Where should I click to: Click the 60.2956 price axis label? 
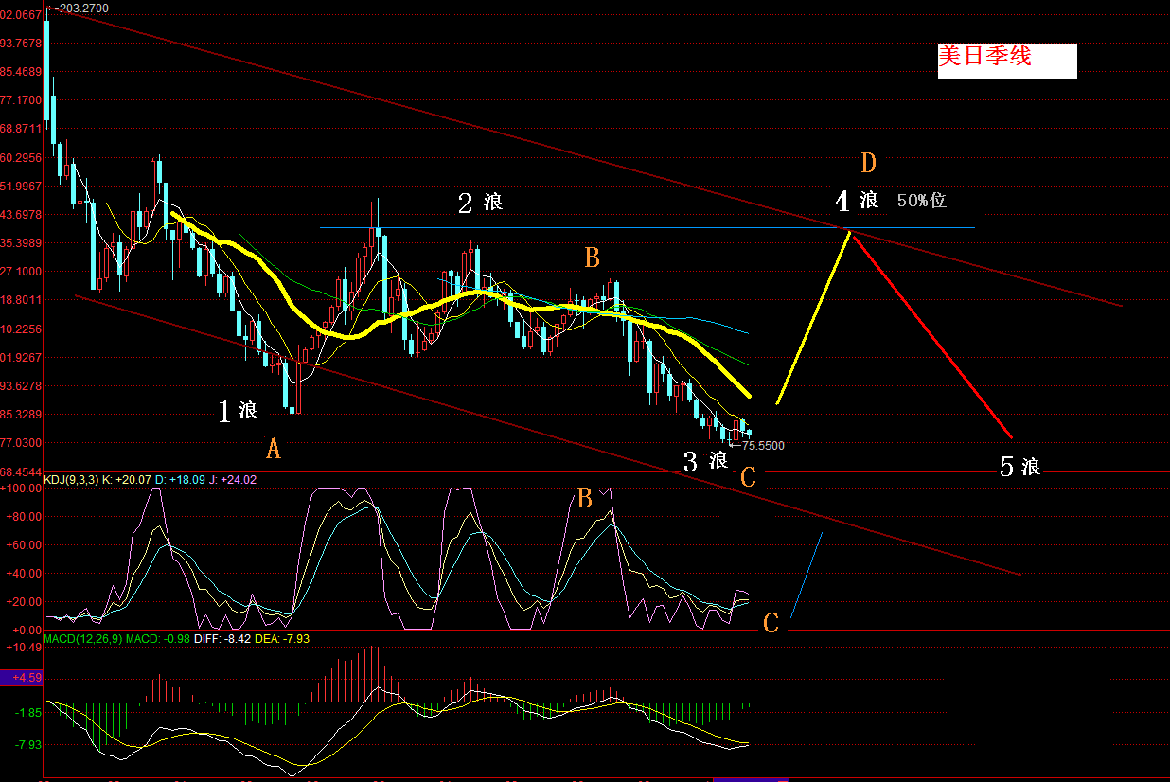21,158
